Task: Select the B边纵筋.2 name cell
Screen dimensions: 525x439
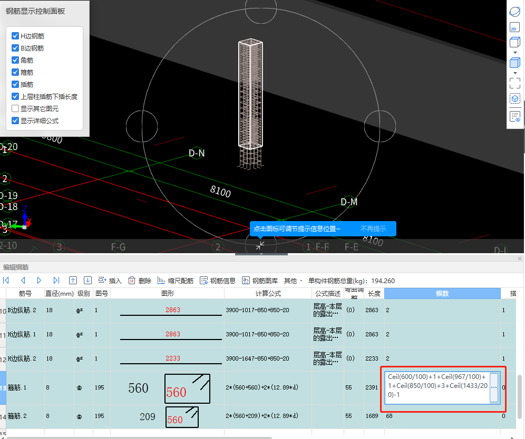Action: pyautogui.click(x=25, y=310)
